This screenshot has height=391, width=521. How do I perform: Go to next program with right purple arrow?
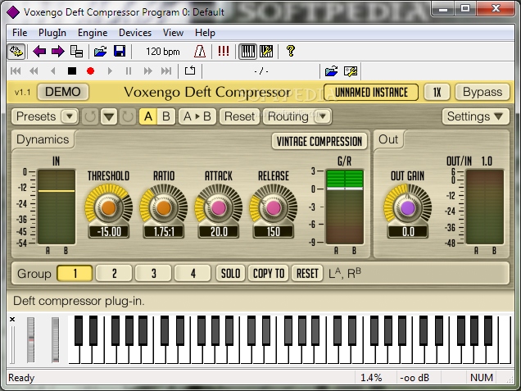pyautogui.click(x=58, y=52)
